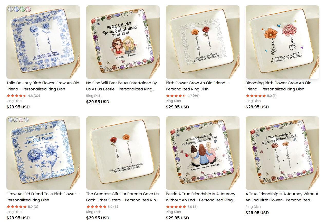
Task: Open Blooming Birth Flower Grow An Old Friend title
Action: tap(279, 86)
